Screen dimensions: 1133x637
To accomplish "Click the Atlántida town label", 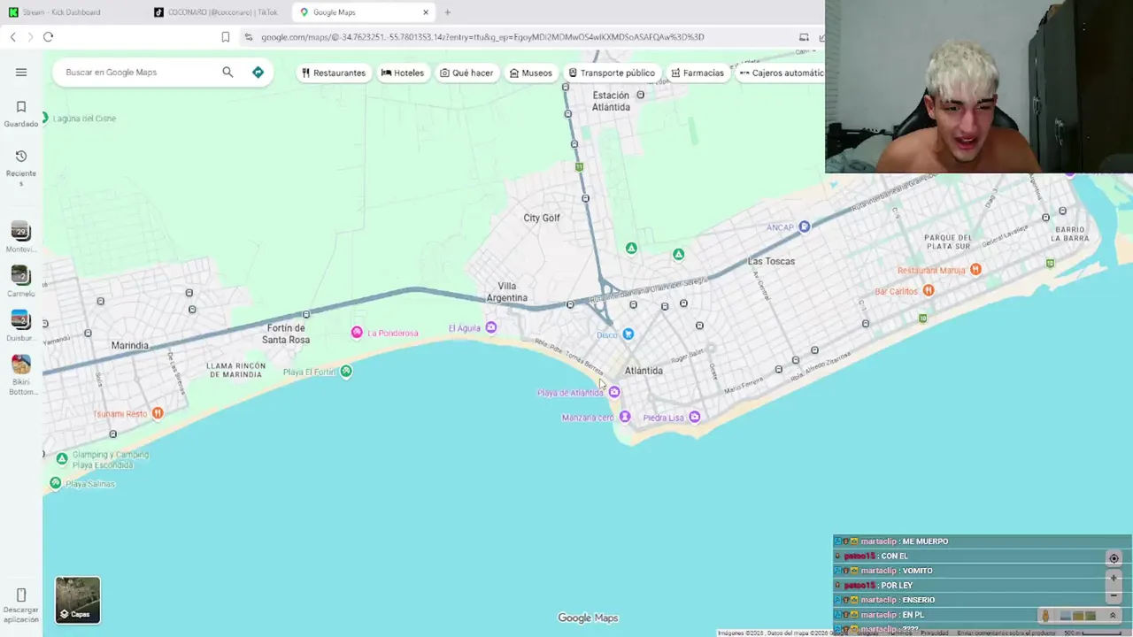I will click(x=644, y=371).
